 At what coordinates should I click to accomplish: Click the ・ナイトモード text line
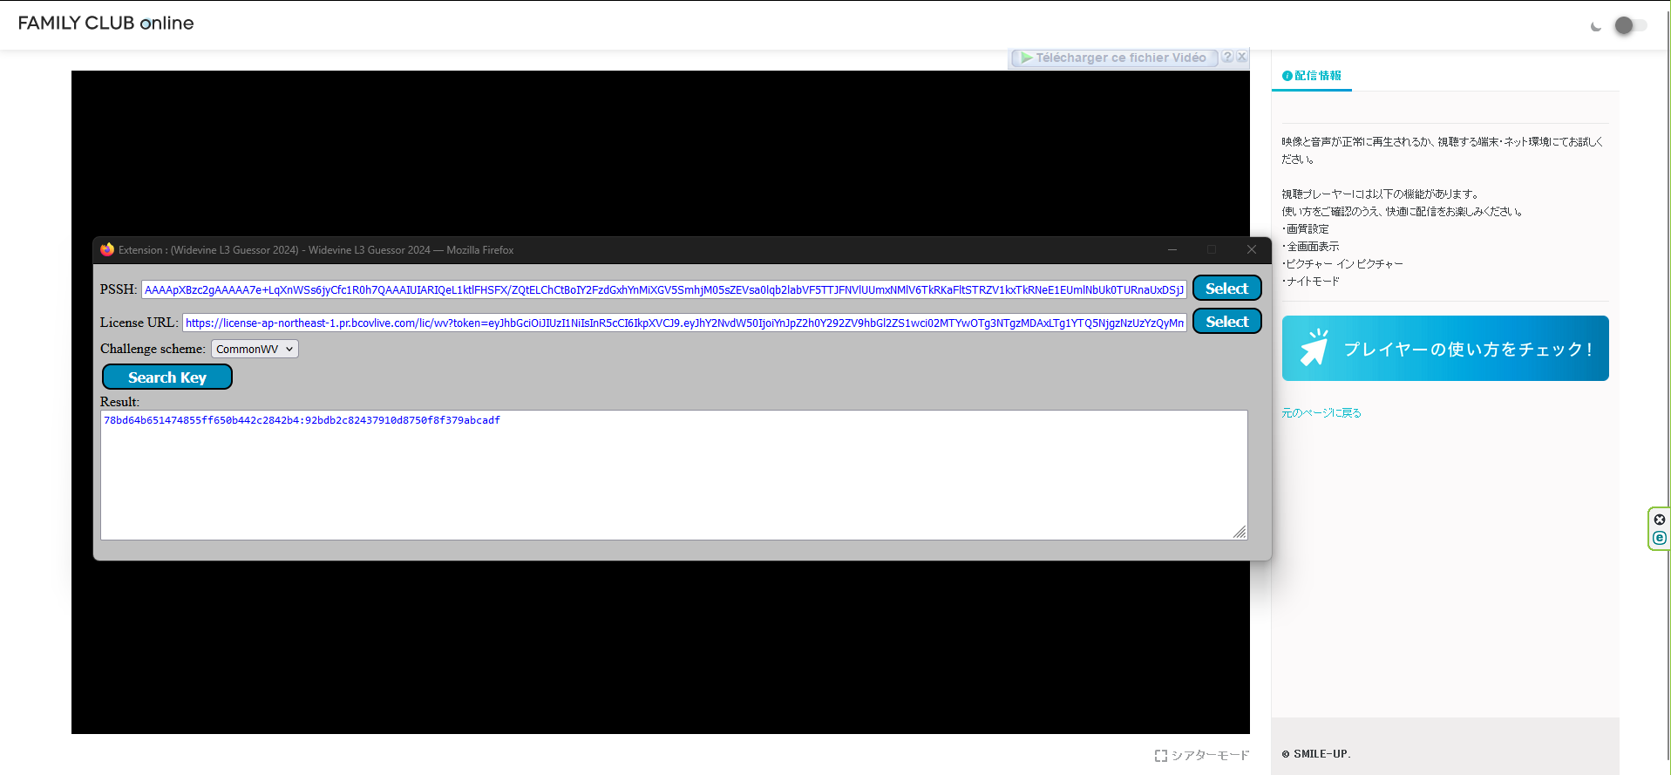(x=1310, y=282)
